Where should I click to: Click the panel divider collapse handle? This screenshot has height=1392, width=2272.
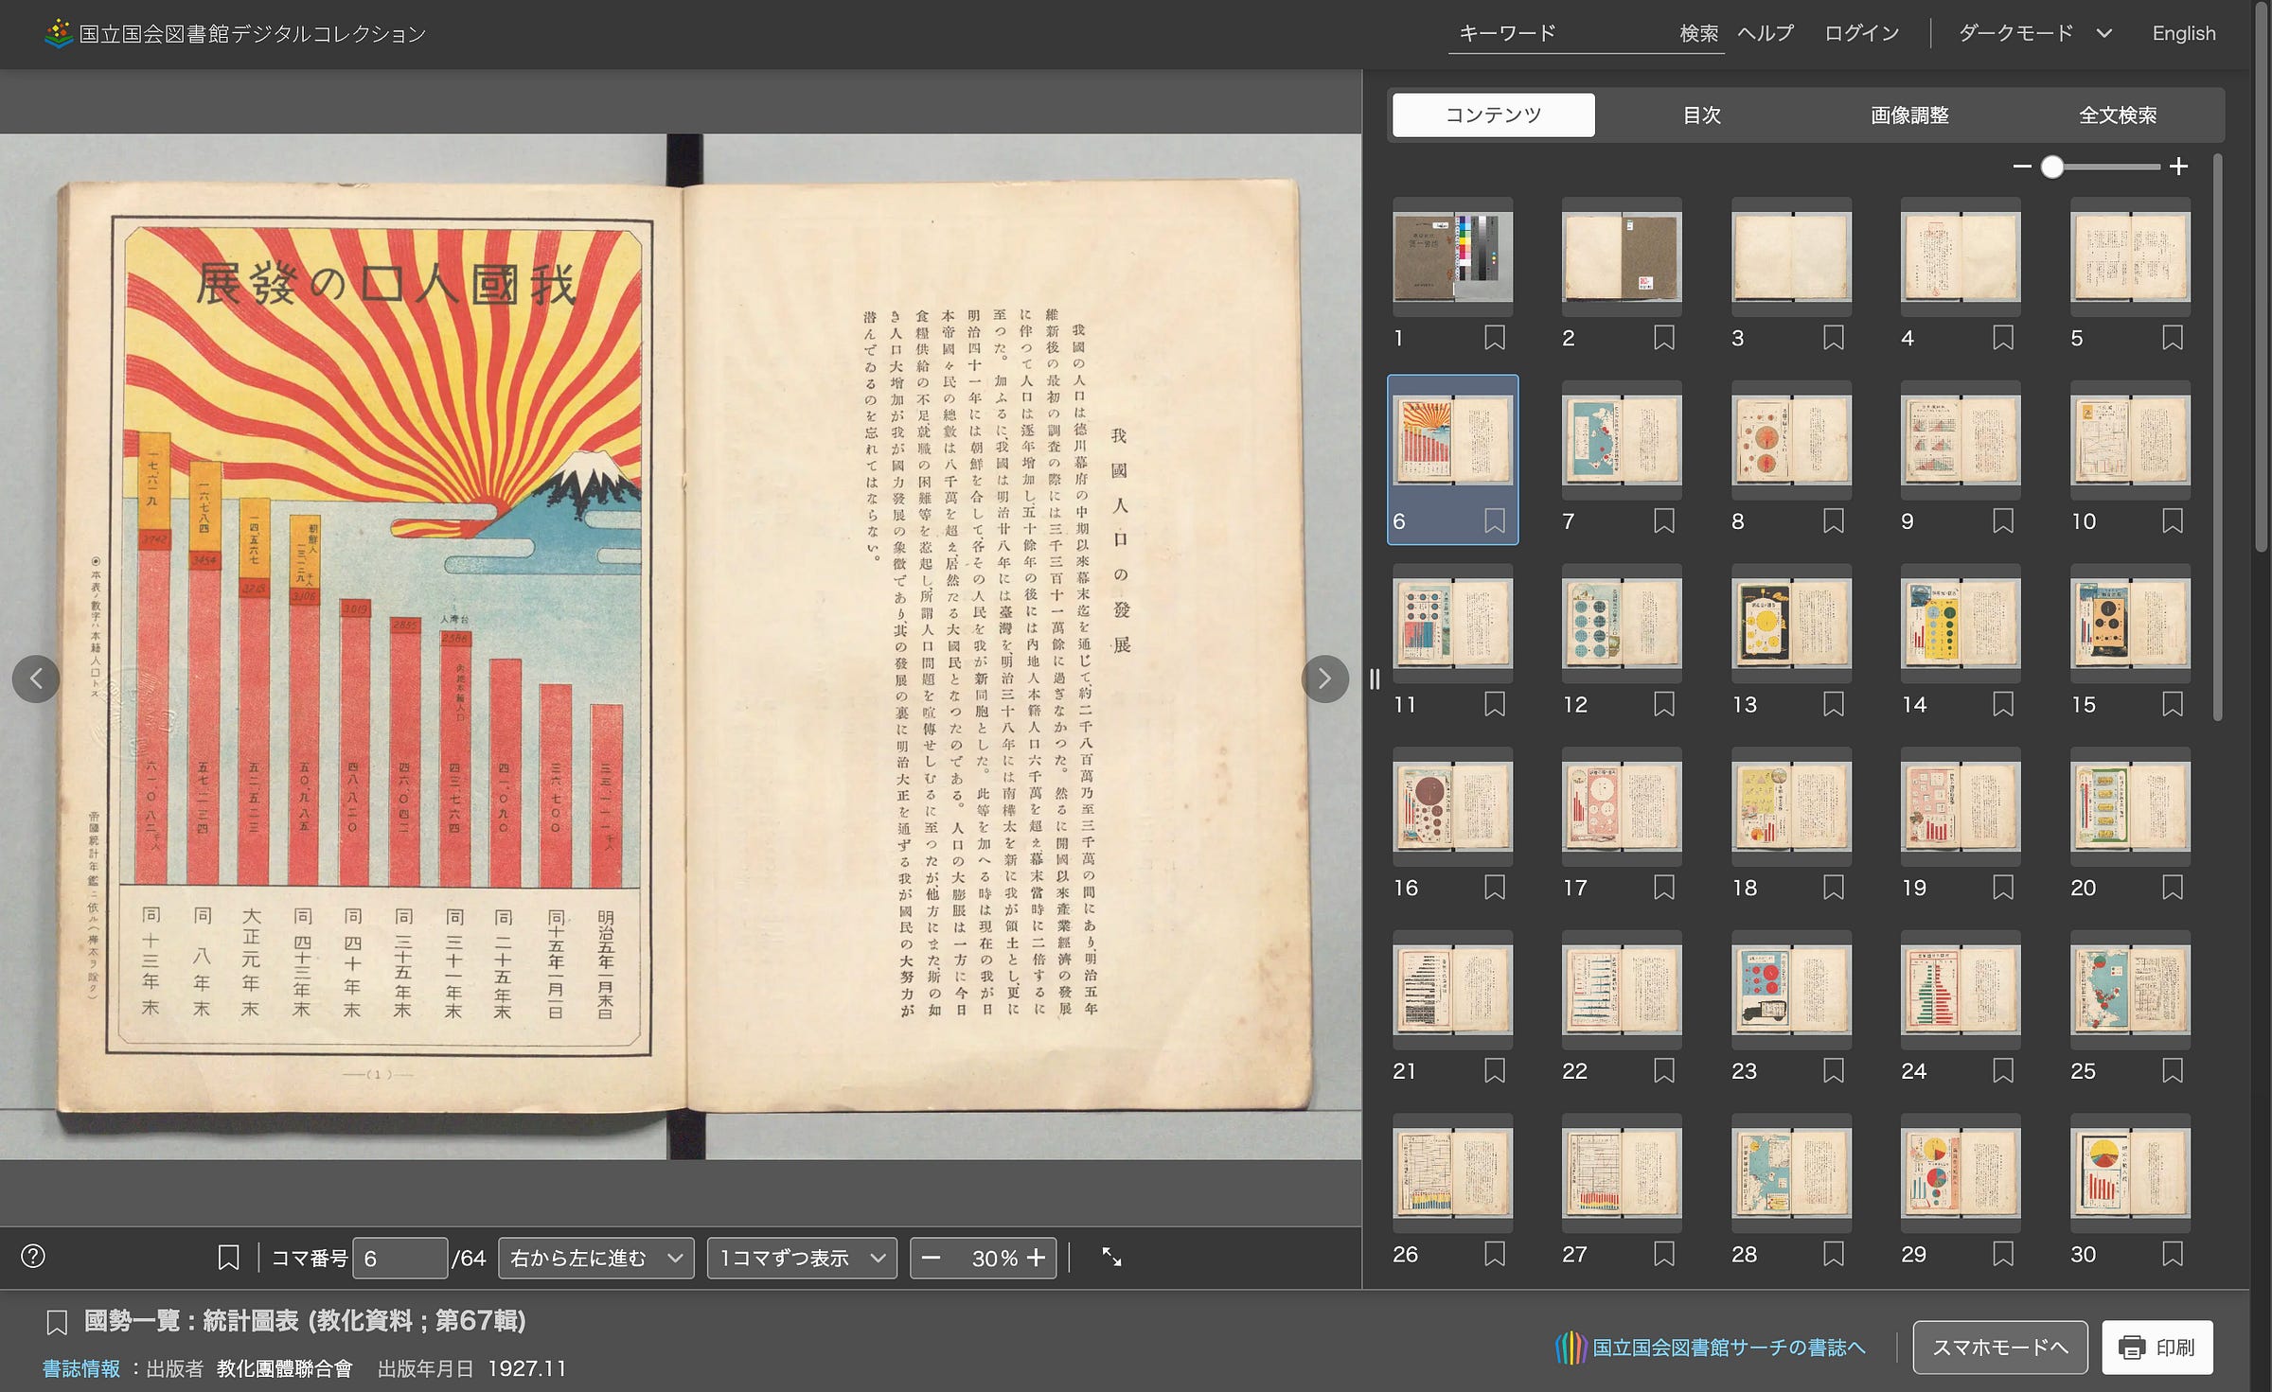[1375, 678]
